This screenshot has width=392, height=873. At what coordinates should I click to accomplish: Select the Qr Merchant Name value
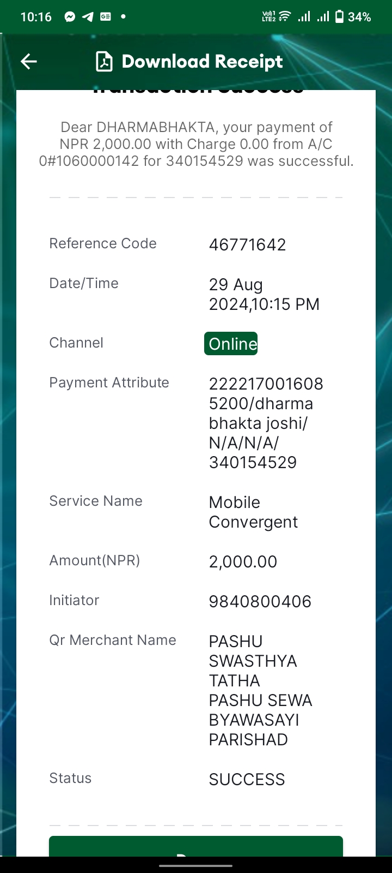[260, 690]
